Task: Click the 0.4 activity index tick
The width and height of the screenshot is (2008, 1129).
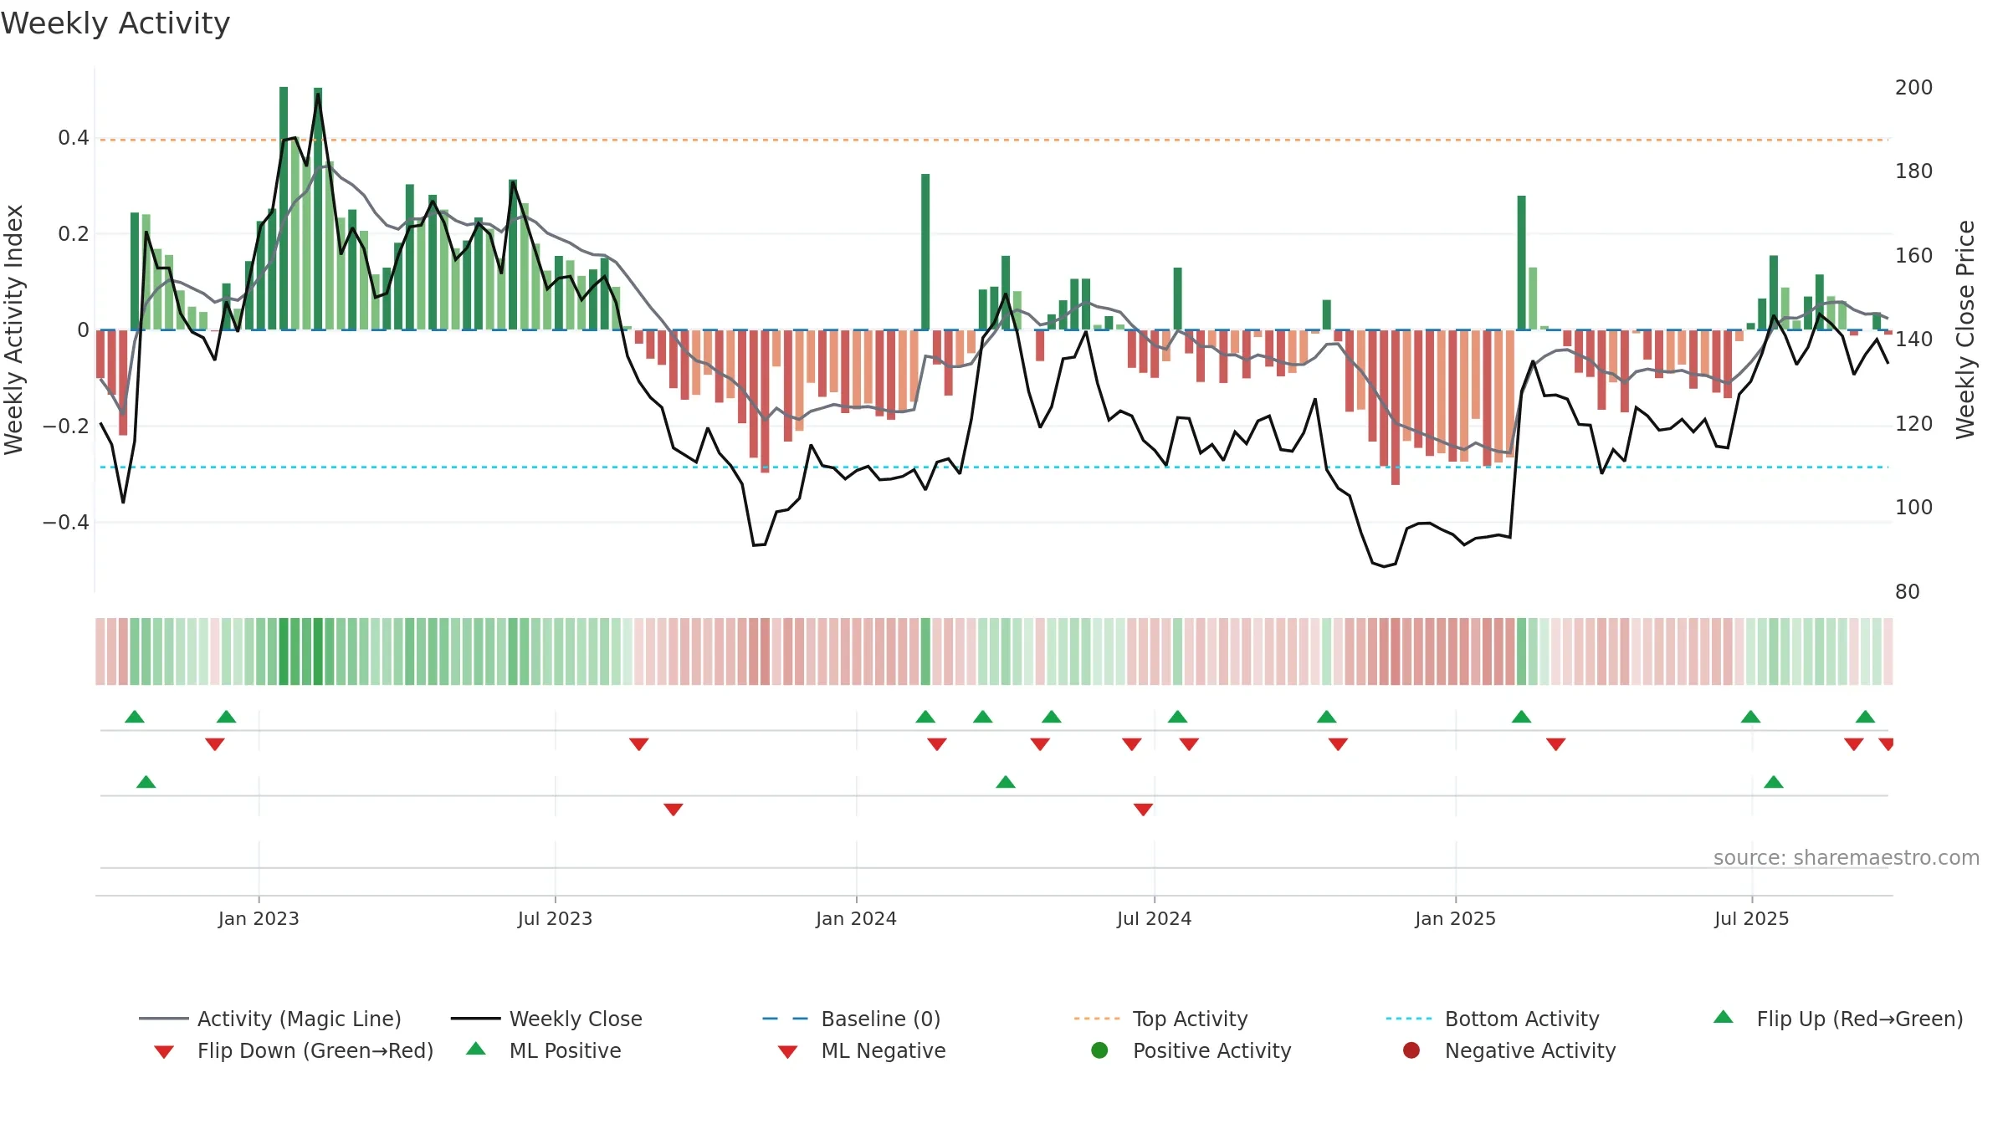Action: [x=73, y=138]
